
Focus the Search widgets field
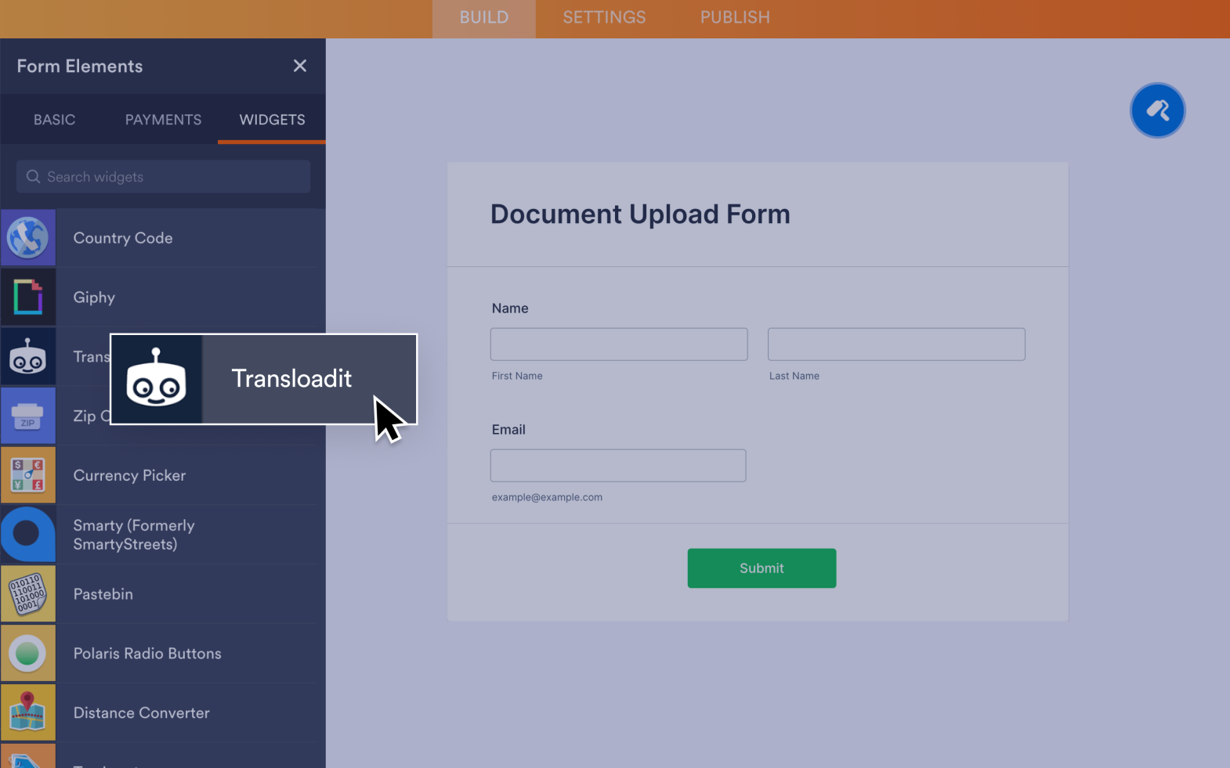point(163,177)
